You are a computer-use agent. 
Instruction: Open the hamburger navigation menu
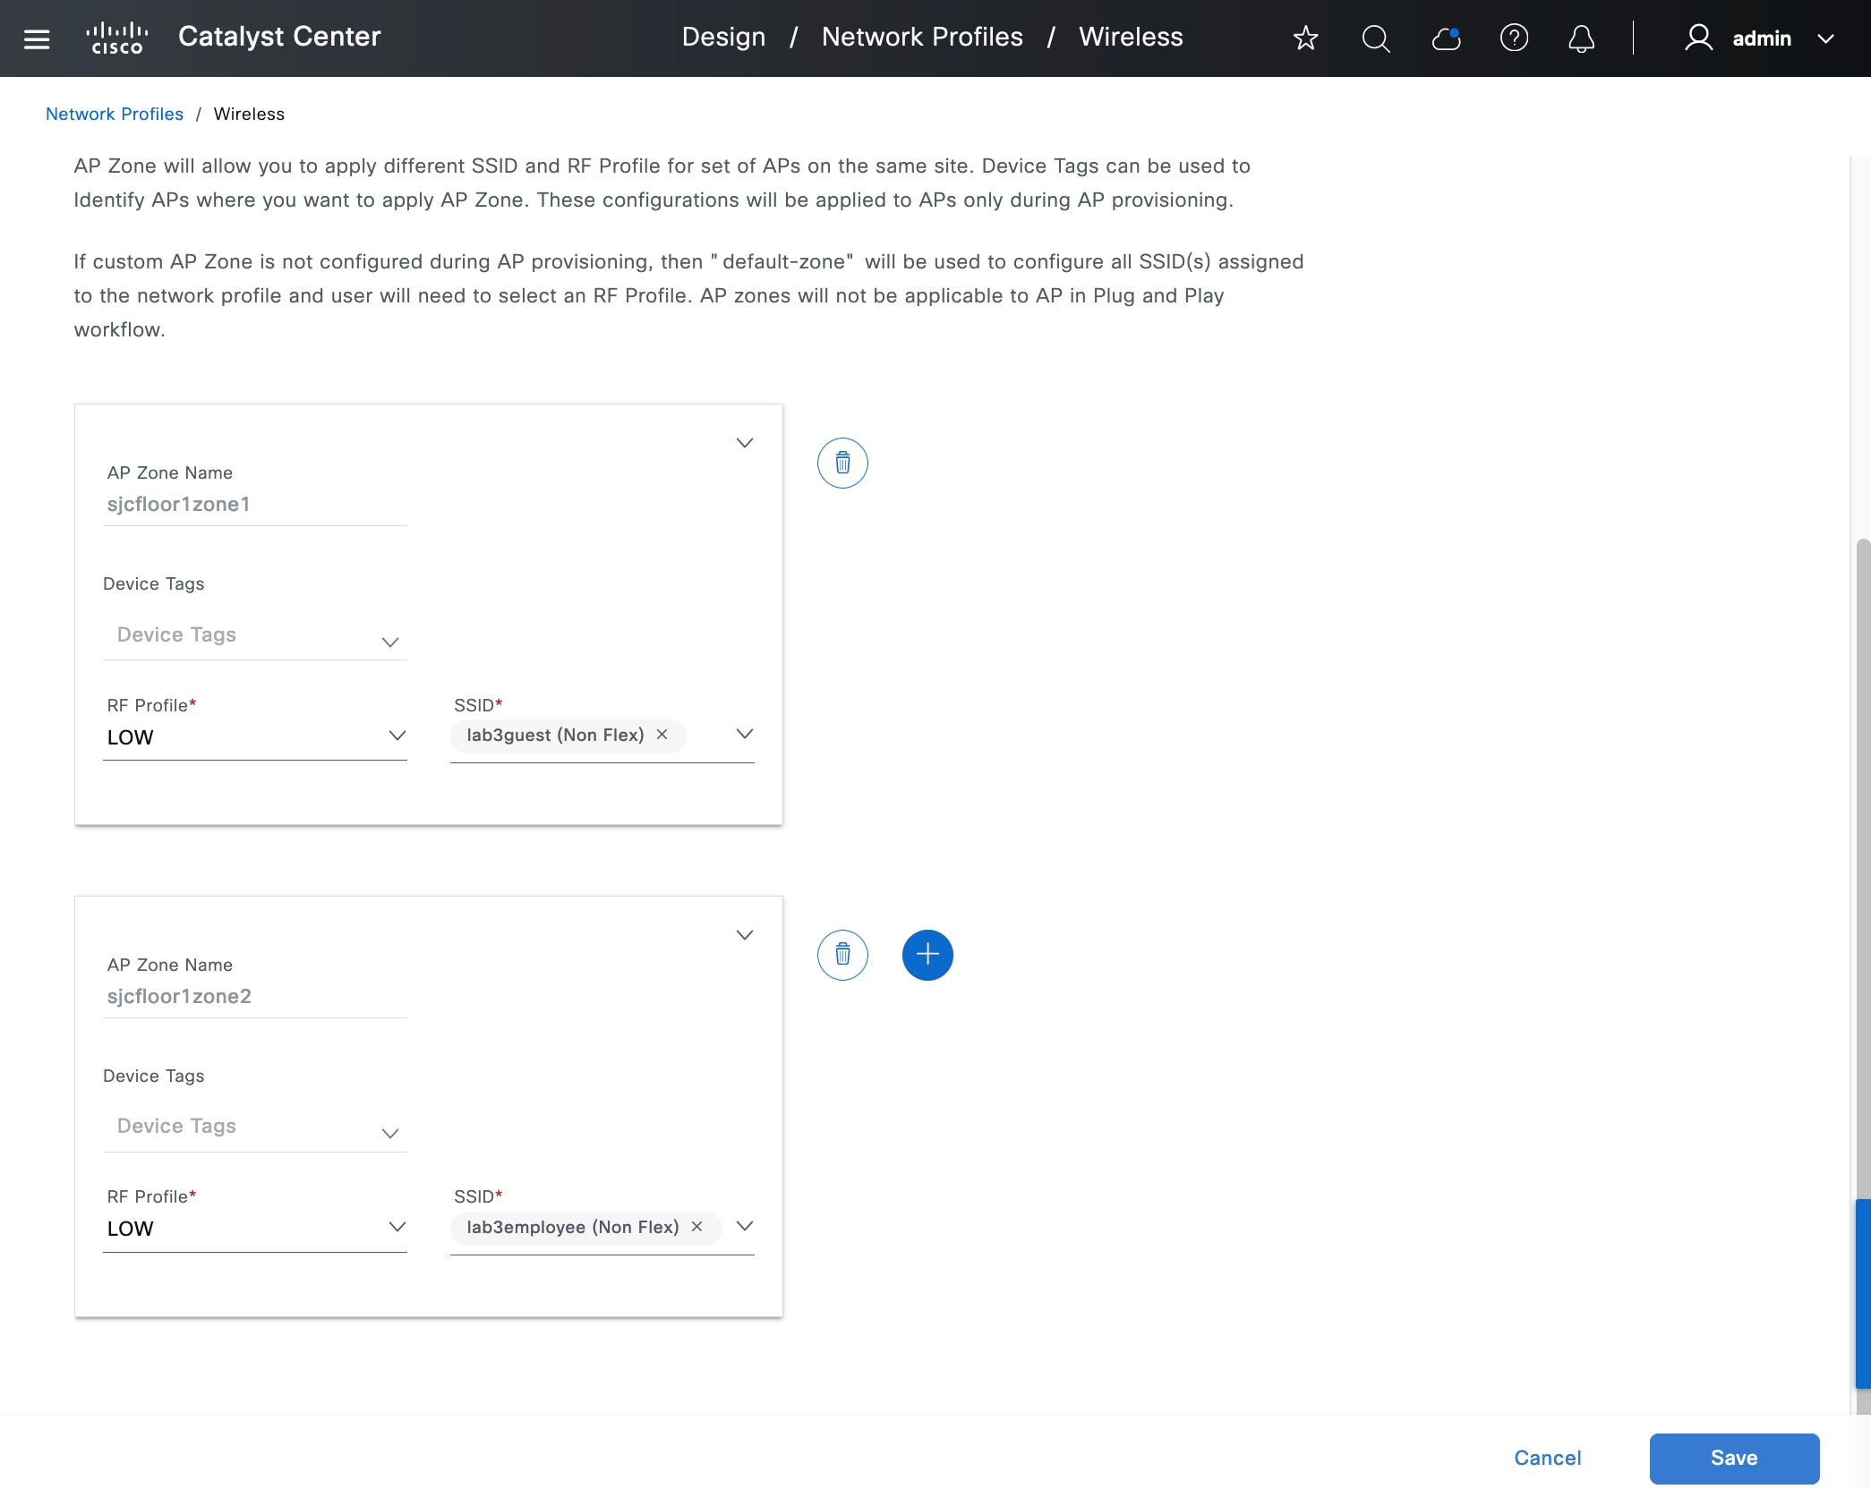tap(37, 38)
